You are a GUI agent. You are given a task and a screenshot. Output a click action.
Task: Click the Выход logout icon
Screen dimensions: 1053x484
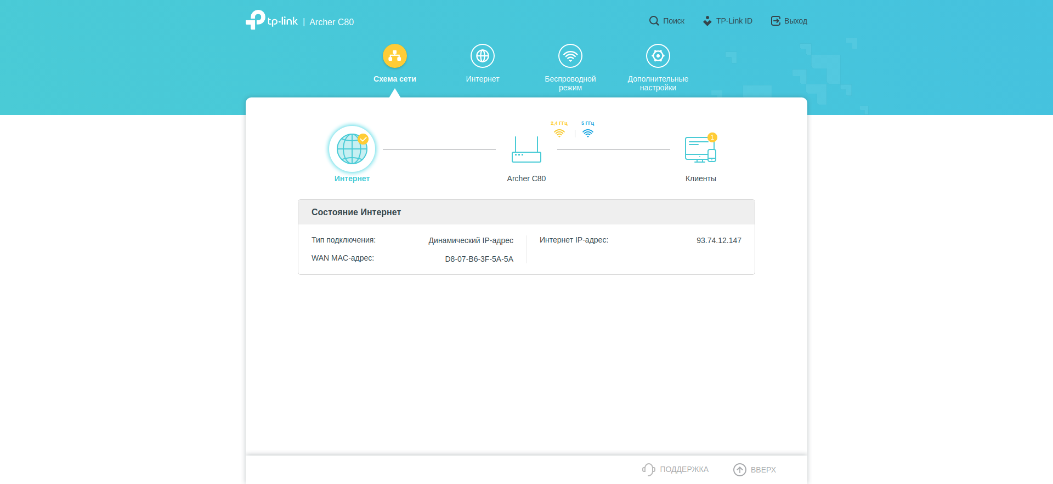[775, 21]
